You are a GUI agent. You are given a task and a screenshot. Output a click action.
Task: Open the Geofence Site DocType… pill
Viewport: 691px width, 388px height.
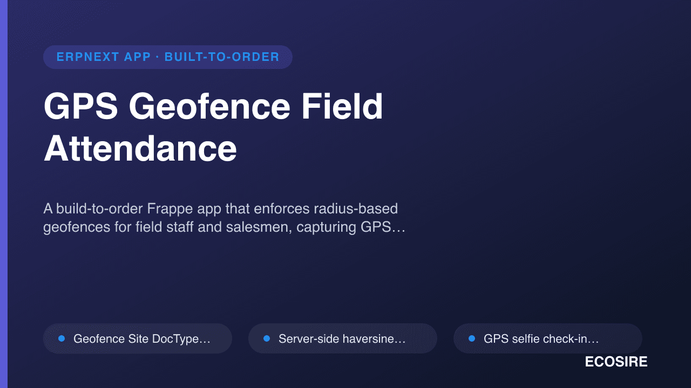pos(138,338)
